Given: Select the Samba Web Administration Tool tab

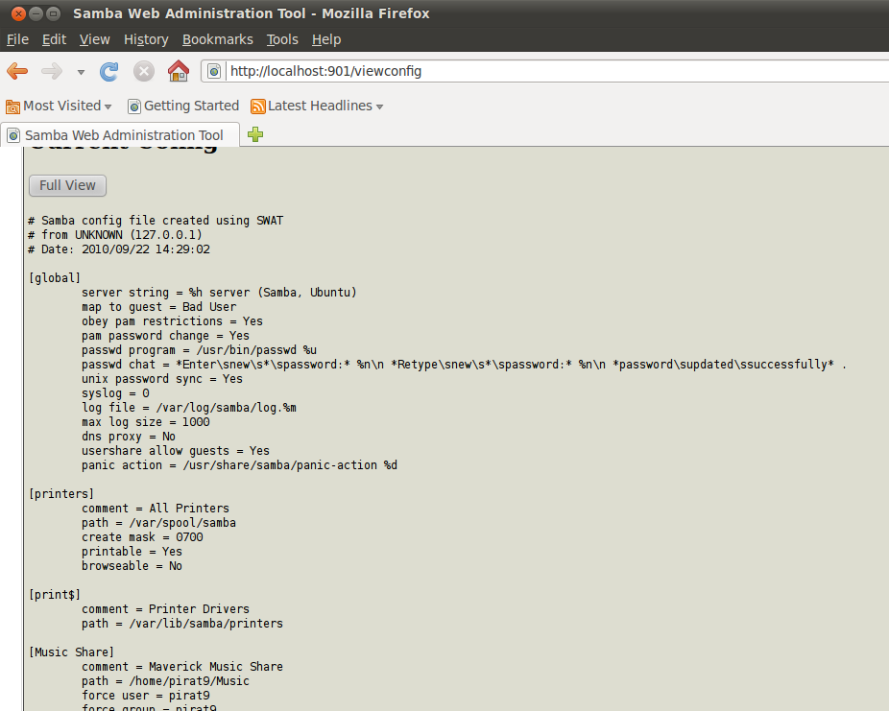Looking at the screenshot, I should click(120, 135).
